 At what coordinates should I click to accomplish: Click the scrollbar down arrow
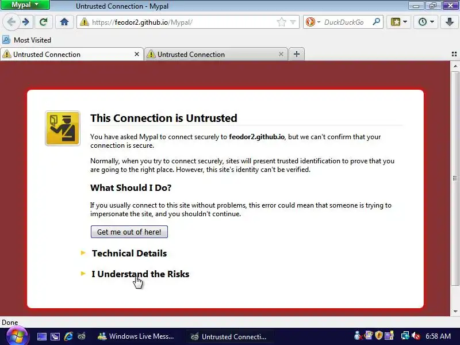click(455, 312)
